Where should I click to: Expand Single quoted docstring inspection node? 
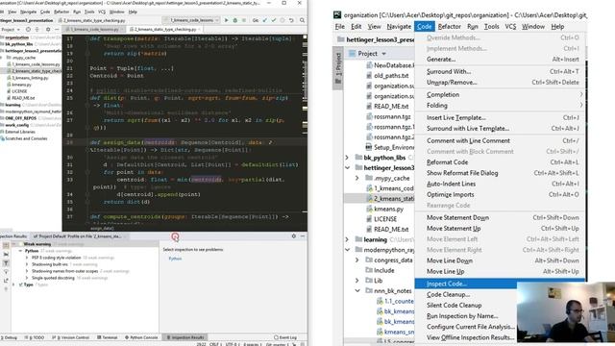[x=27, y=278]
